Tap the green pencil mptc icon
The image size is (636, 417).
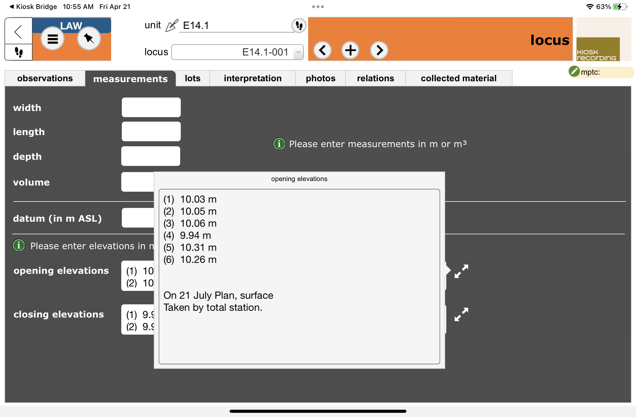pyautogui.click(x=574, y=71)
